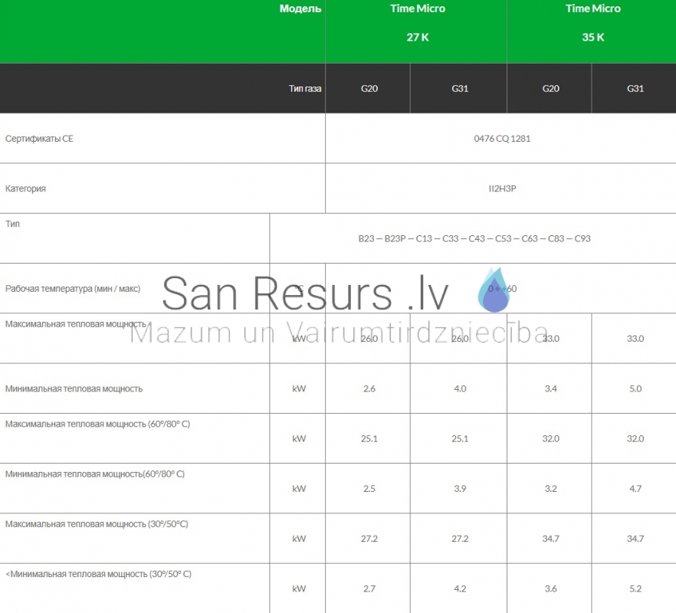Select value 32.0 under G31 35 K
This screenshot has width=676, height=613.
tap(635, 438)
